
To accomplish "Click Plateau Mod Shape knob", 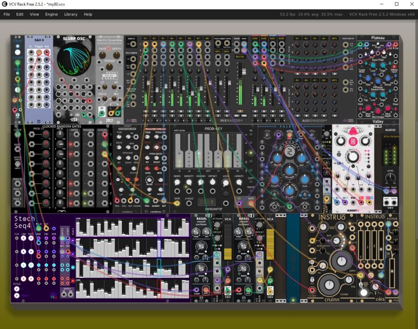I will 378,110.
